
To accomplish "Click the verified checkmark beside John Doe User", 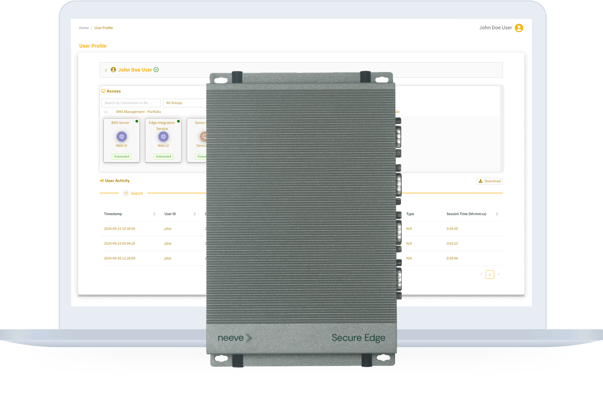I will tap(156, 70).
